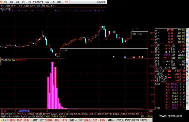Open the 关联报价 panel
This screenshot has height=122, width=189.
16,116
